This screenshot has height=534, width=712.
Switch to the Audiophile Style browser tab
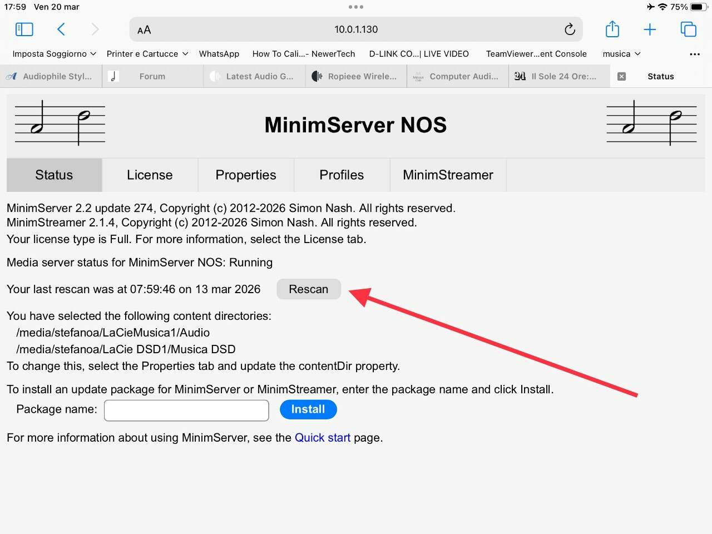coord(51,77)
